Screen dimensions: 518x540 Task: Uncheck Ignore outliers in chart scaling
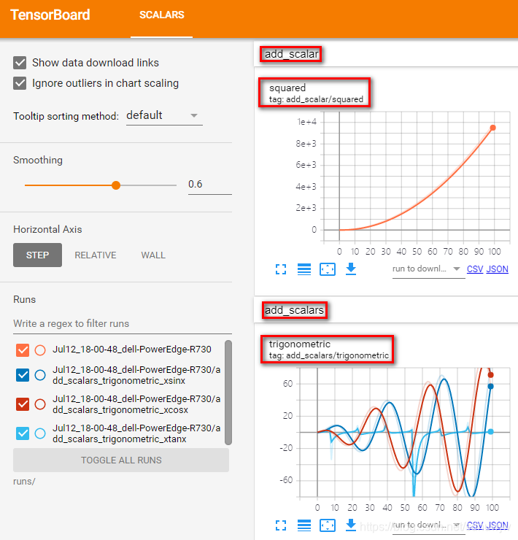point(20,83)
